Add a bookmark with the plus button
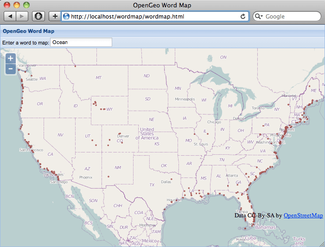 tap(55, 16)
